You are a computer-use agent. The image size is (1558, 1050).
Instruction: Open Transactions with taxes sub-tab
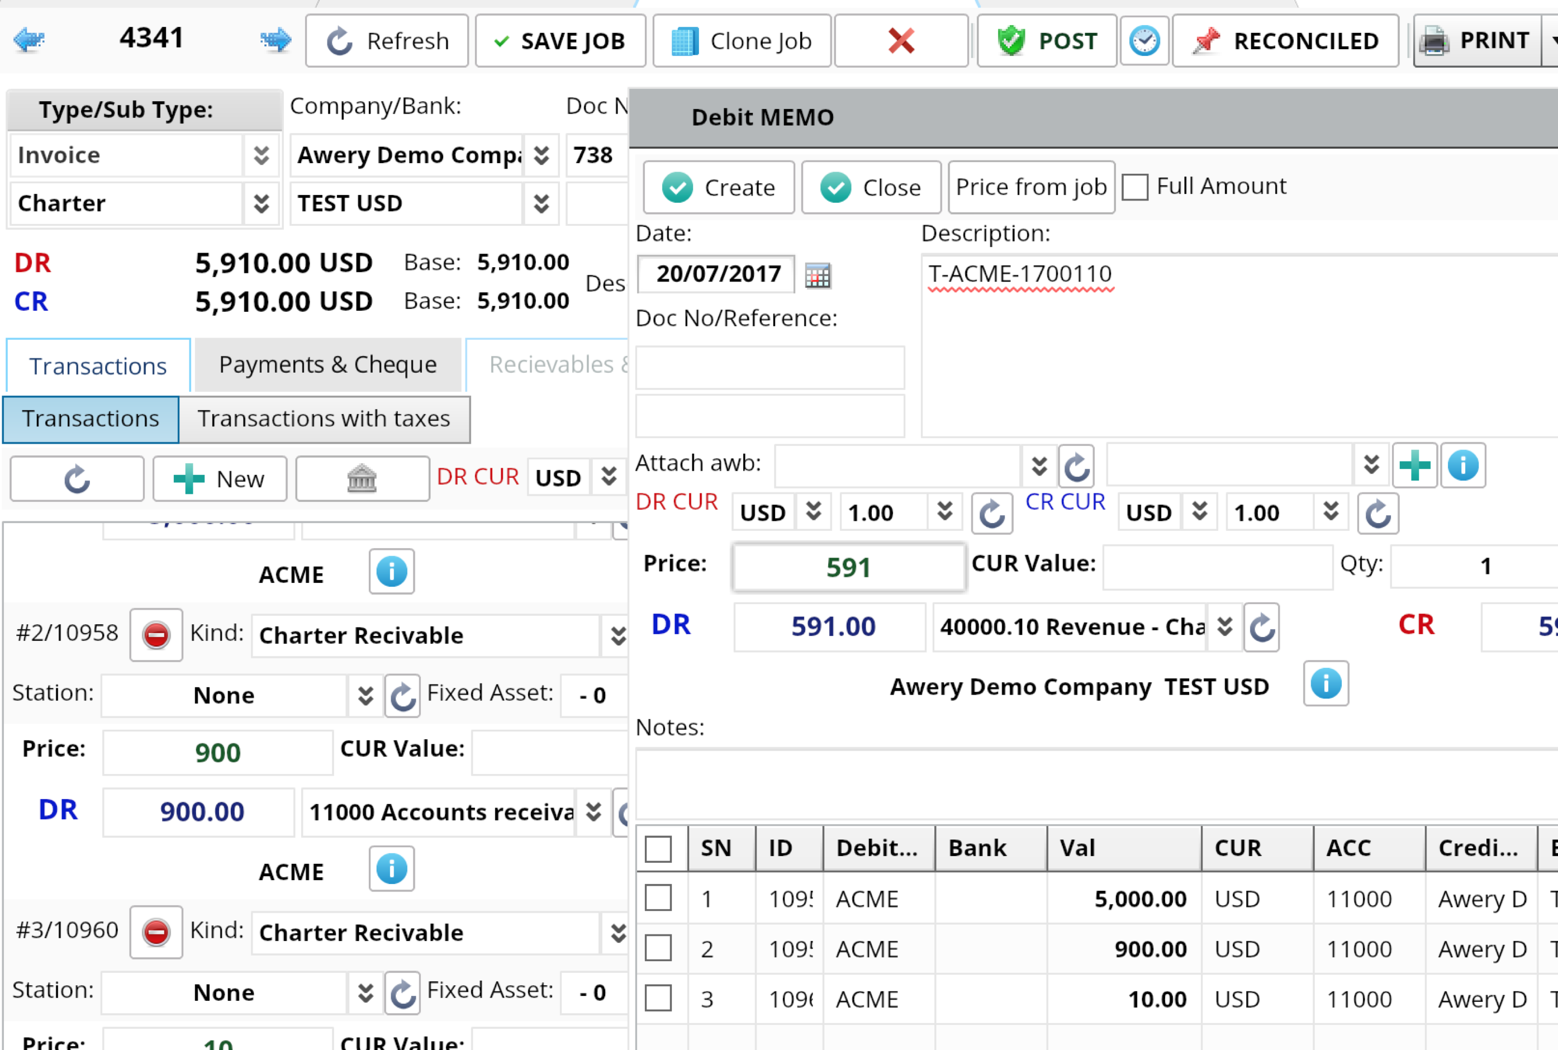(324, 419)
